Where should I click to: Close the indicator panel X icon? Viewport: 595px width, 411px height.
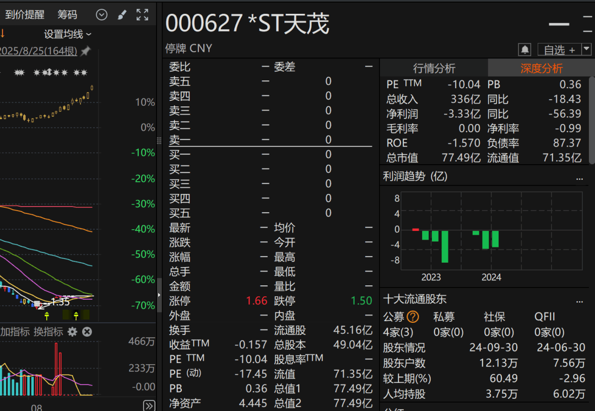(87, 332)
